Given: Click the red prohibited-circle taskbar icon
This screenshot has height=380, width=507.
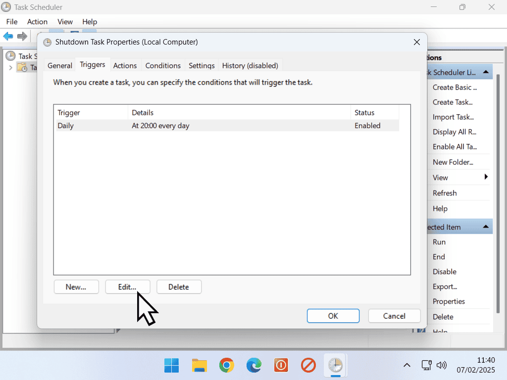Looking at the screenshot, I should coord(308,366).
